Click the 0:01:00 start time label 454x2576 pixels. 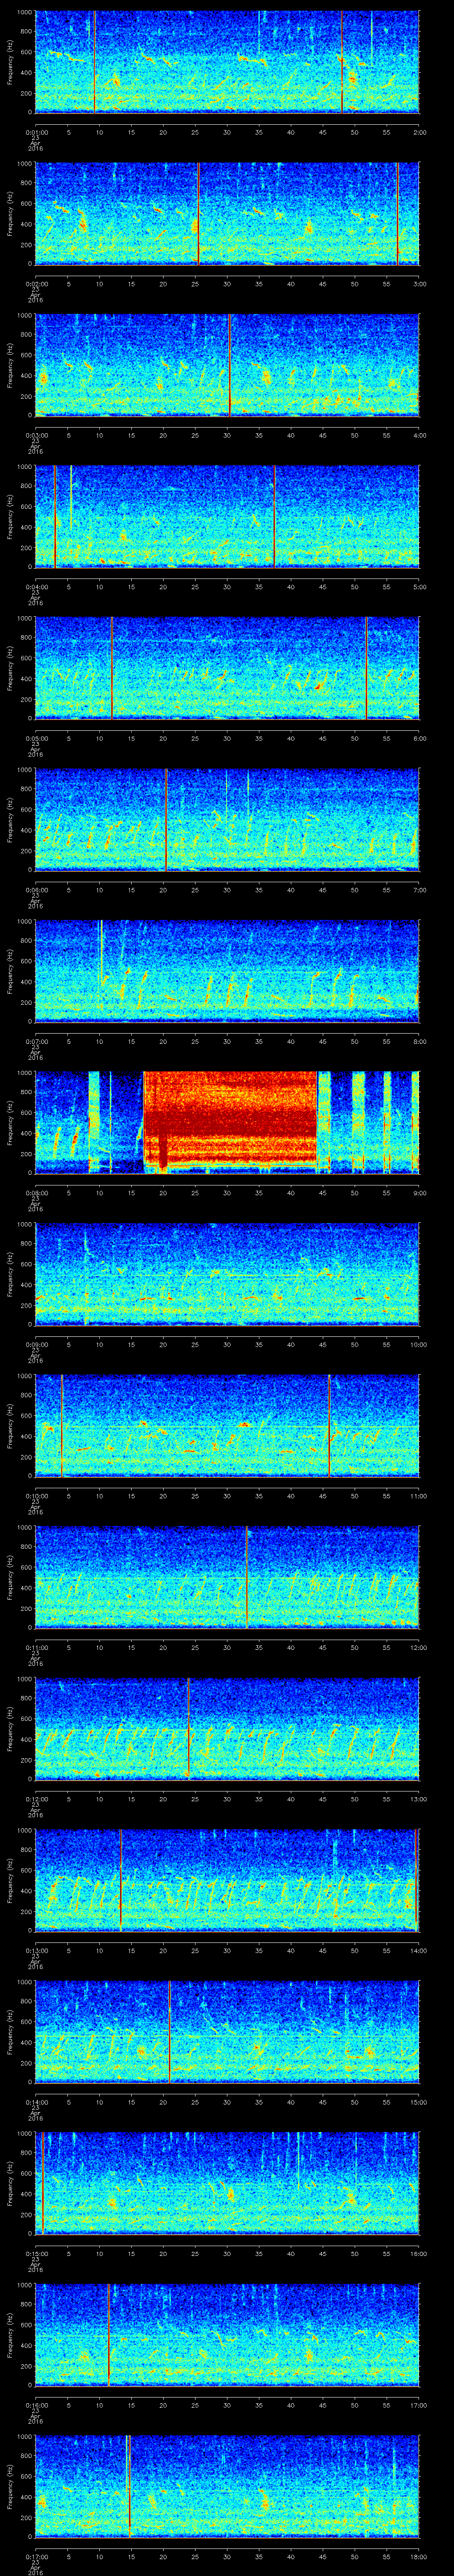click(x=36, y=132)
